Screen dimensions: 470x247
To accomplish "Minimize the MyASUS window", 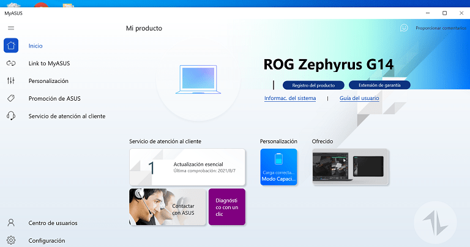I will coord(428,13).
